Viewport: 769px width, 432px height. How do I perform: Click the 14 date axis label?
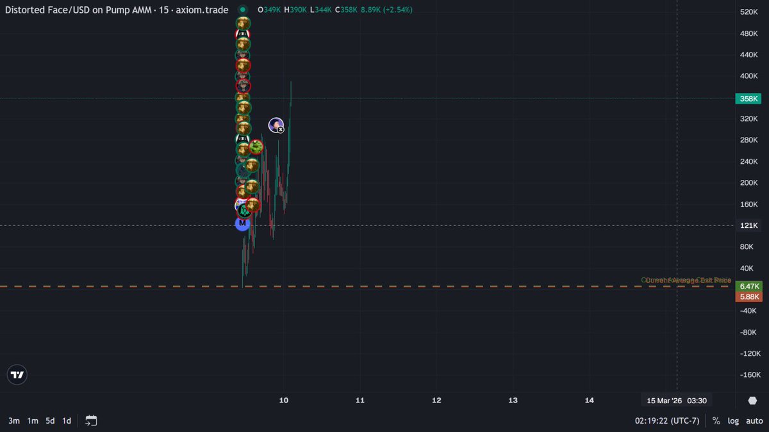point(589,400)
